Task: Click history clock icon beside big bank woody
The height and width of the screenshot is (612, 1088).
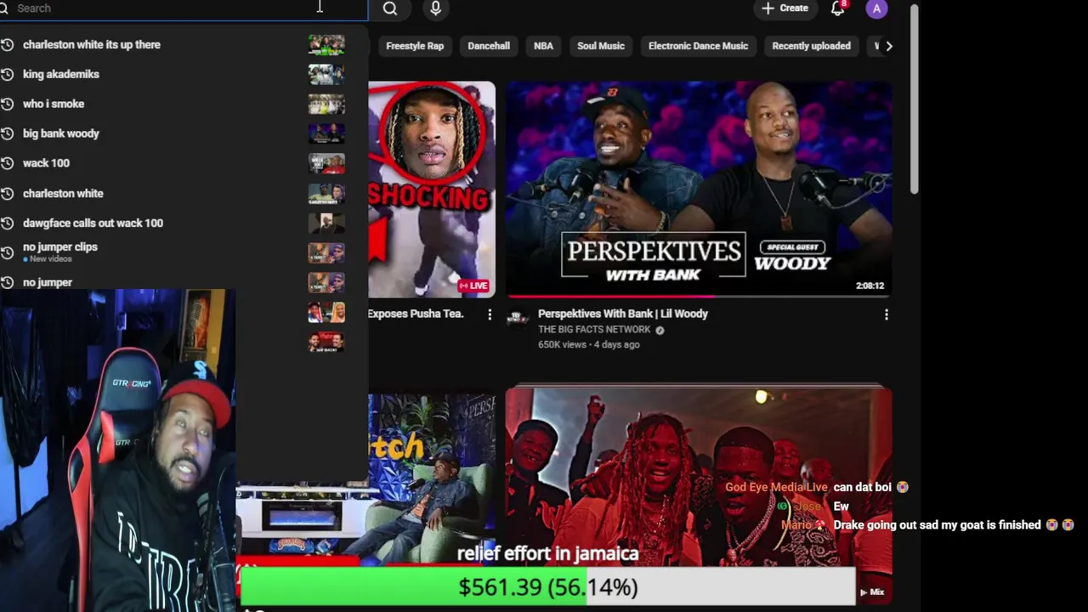Action: 7,133
